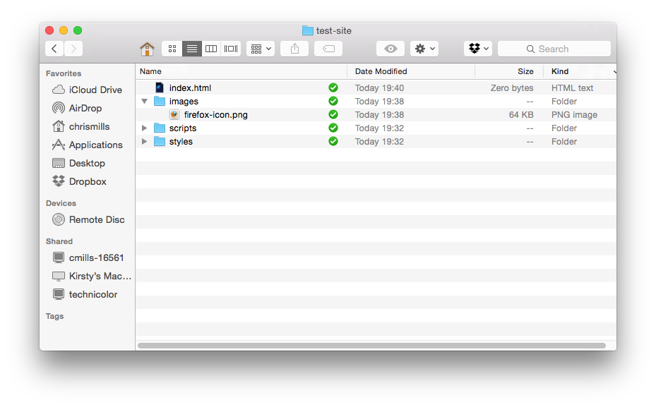The width and height of the screenshot is (656, 407).
Task: Collapse the images folder disclosure triangle
Action: click(145, 101)
